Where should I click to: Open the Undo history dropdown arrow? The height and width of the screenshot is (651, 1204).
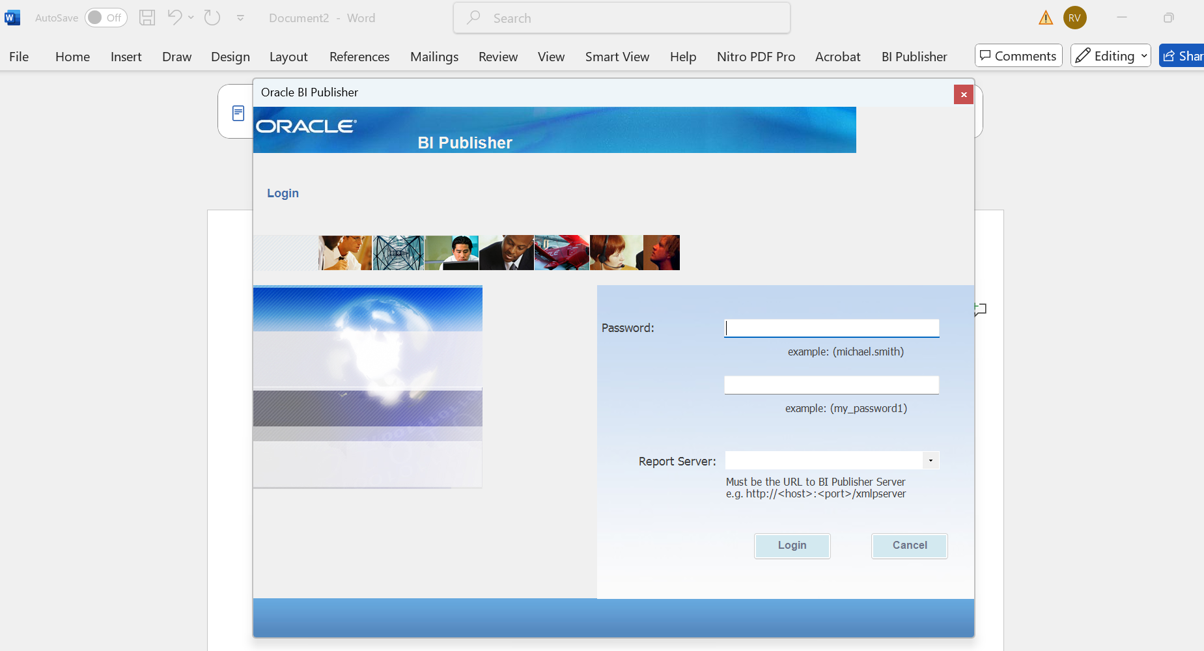(x=191, y=18)
